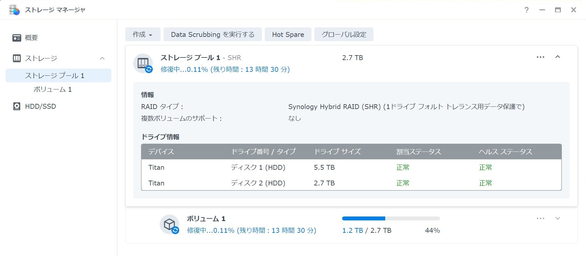Go to HDD/SSD section
Viewport: 586px width, 256px height.
pos(40,106)
